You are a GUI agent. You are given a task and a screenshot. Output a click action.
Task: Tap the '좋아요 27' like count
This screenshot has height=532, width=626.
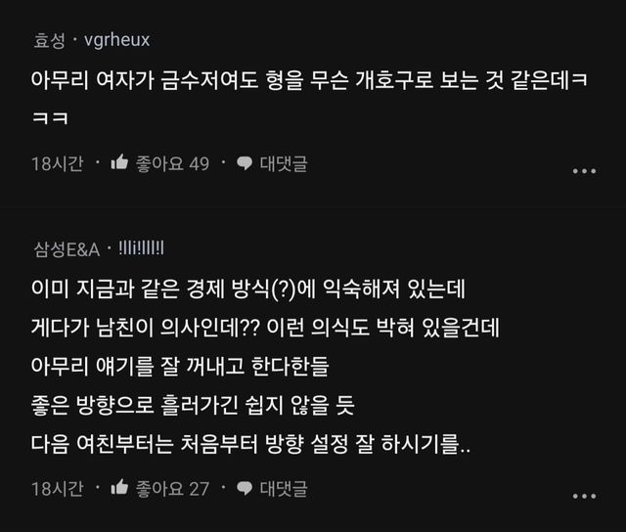pyautogui.click(x=172, y=488)
